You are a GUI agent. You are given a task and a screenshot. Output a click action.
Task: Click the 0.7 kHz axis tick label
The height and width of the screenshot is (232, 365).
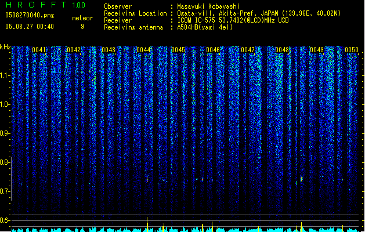click(5, 191)
